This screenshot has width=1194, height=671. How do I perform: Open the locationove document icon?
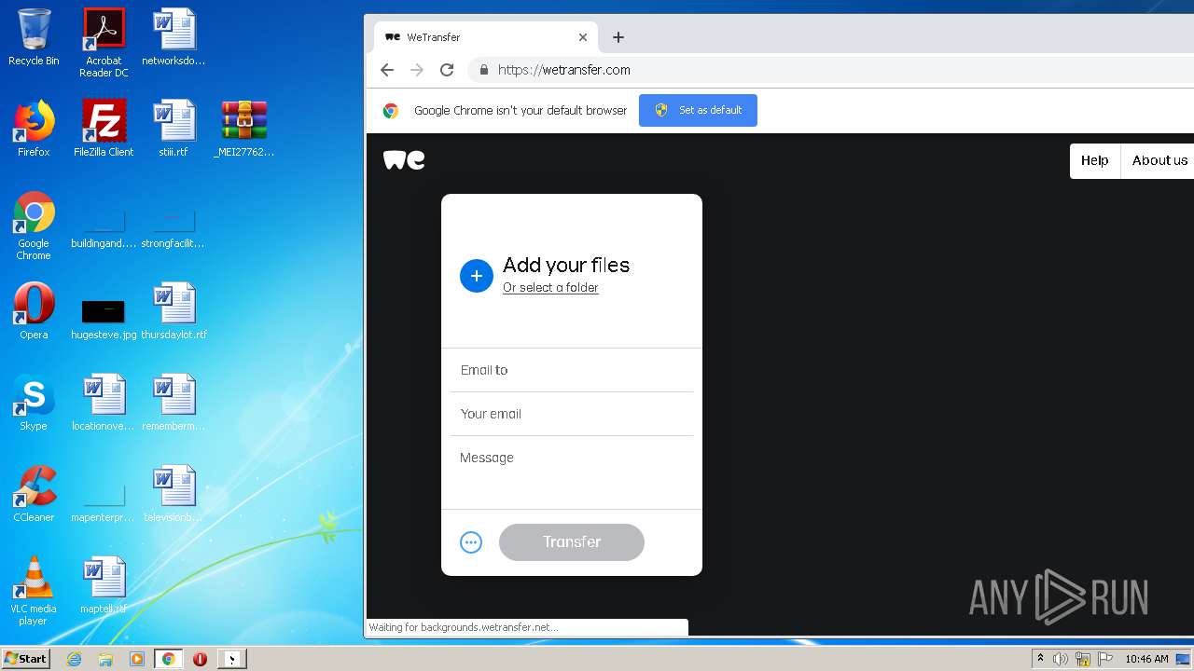104,403
